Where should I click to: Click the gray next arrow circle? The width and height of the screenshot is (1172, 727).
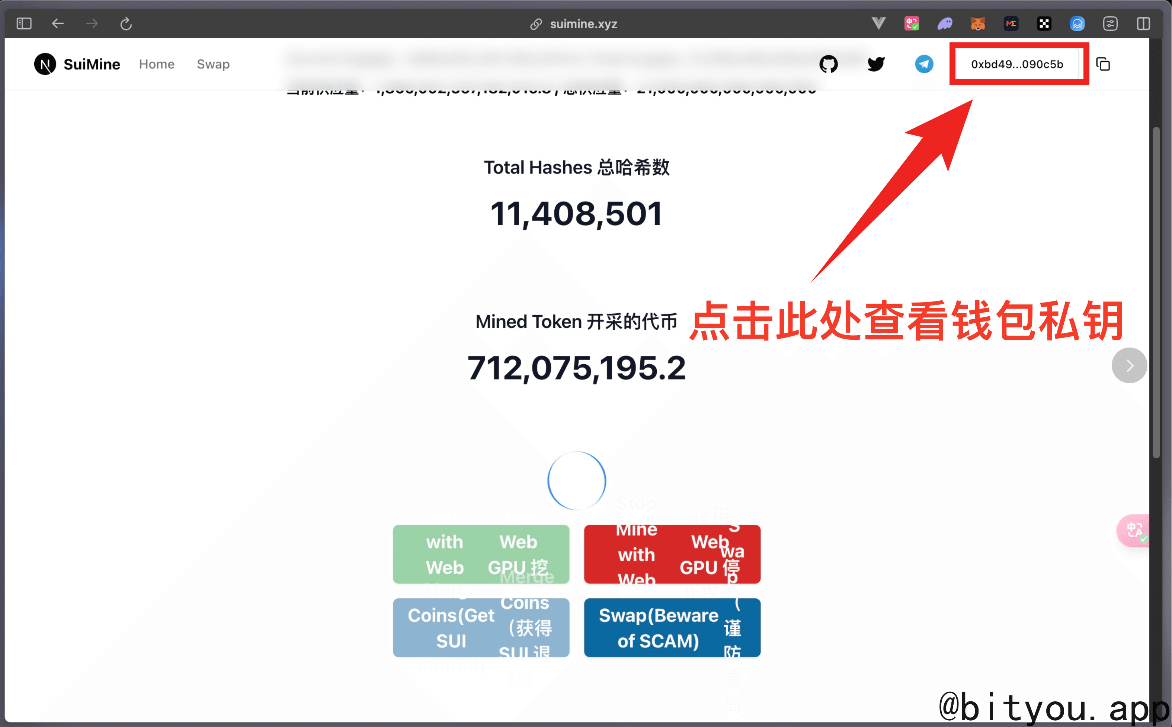coord(1129,365)
